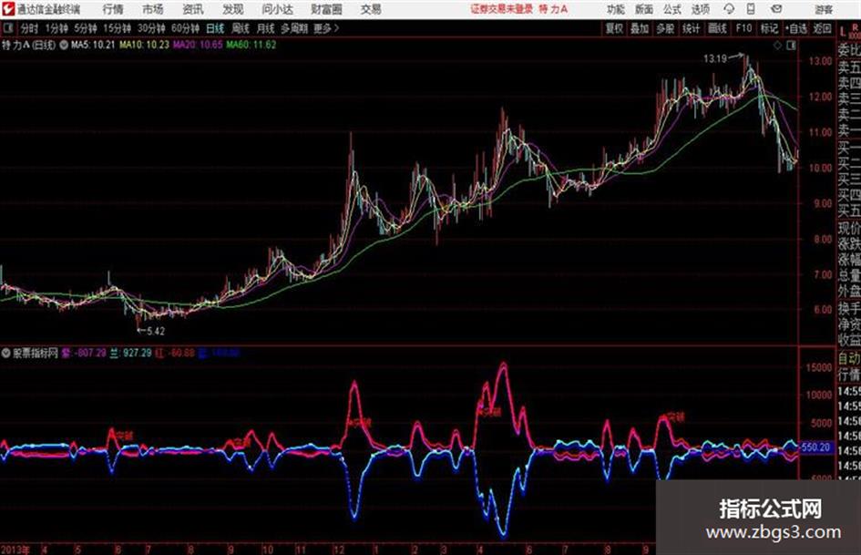Open the 功能 menu
861x555 pixels.
click(x=616, y=9)
